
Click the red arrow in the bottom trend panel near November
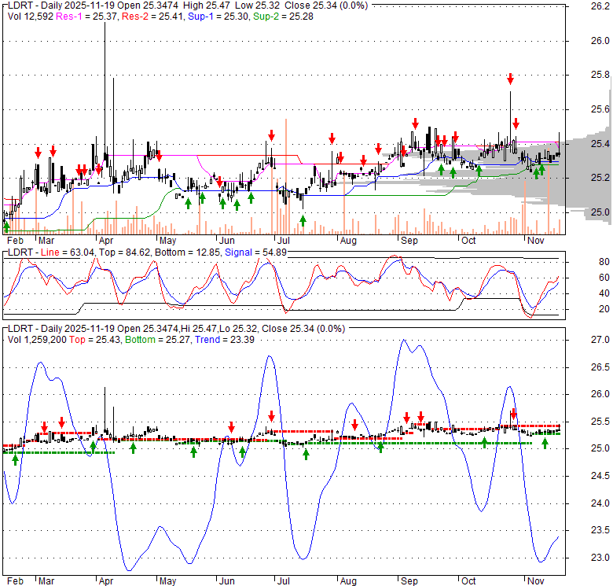coord(514,413)
